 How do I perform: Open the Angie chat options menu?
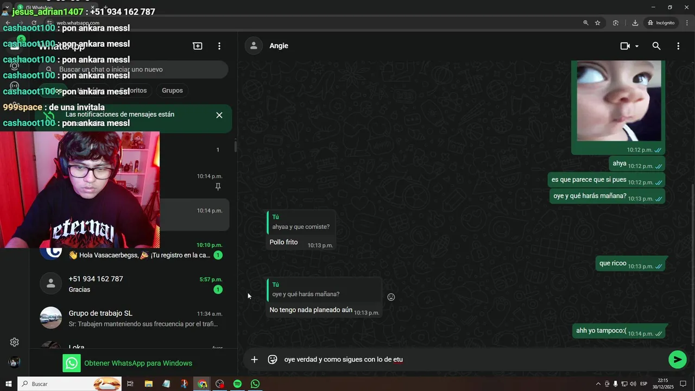(678, 46)
